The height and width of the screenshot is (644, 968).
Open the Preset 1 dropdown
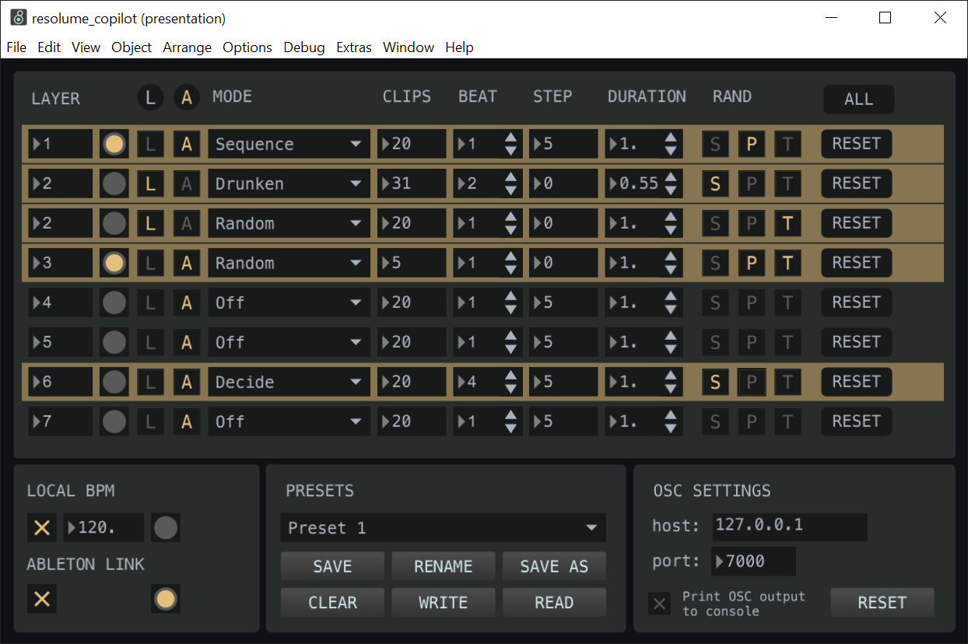443,528
